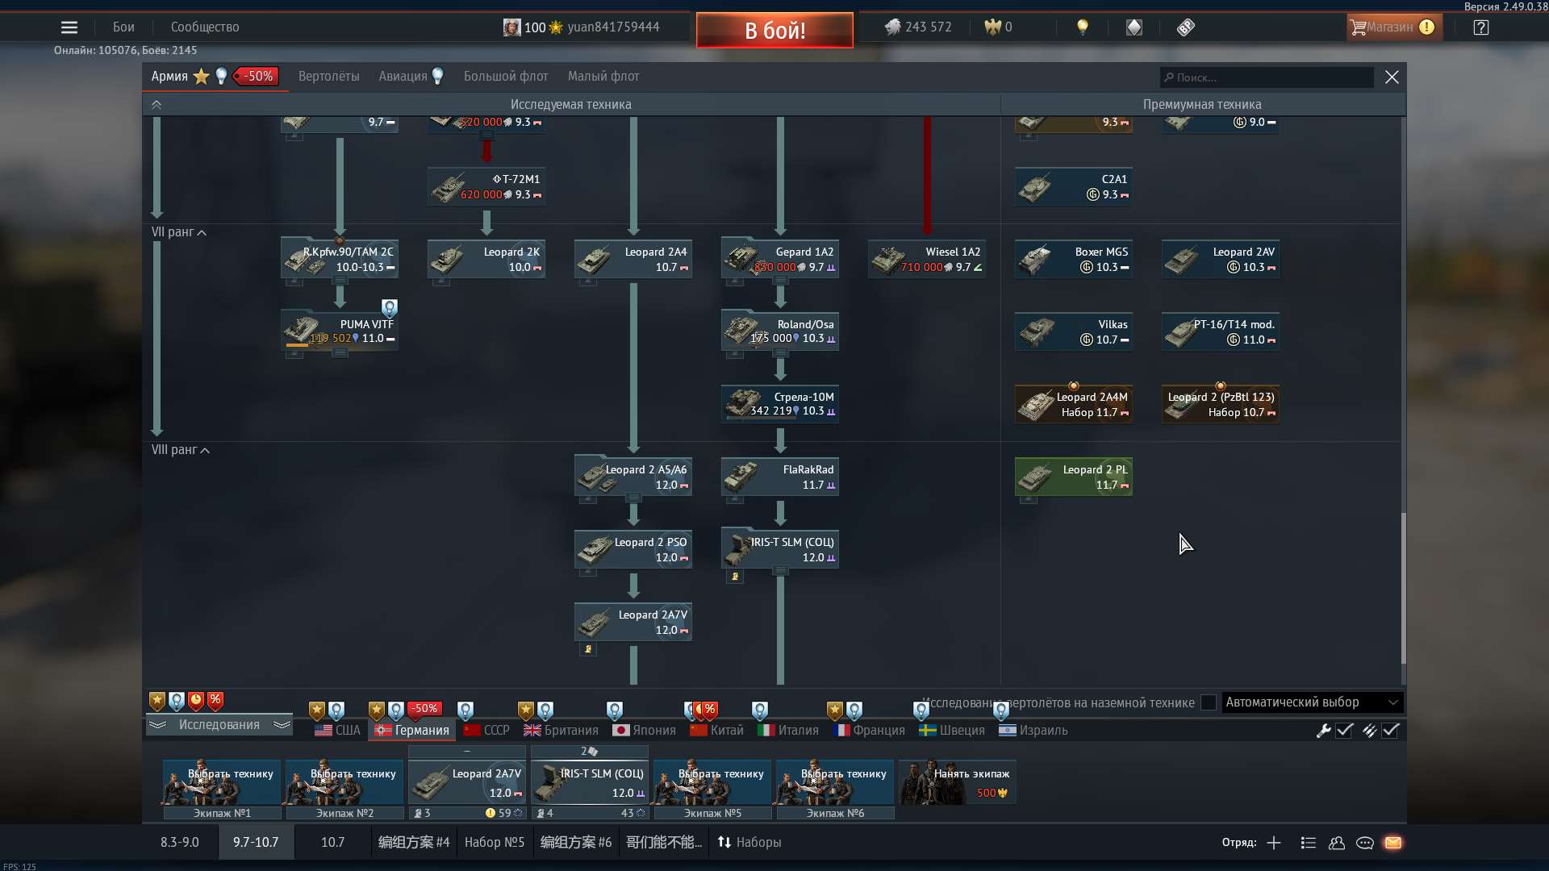1549x871 pixels.
Task: Open the help question mark icon
Action: [x=1480, y=27]
